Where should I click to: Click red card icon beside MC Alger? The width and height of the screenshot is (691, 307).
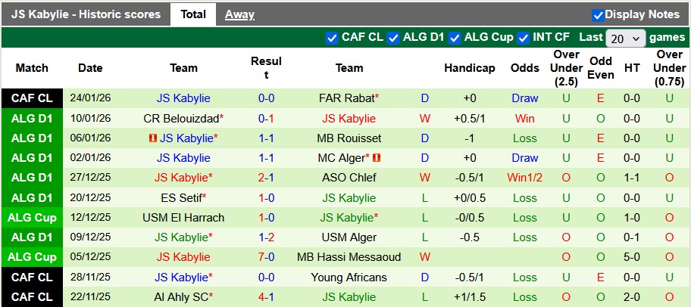click(376, 158)
